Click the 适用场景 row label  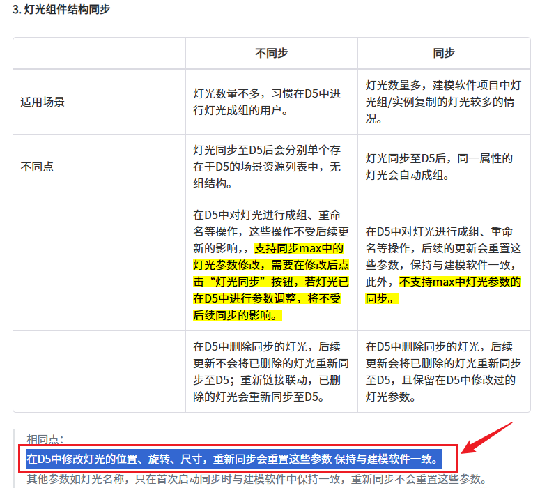coord(43,102)
